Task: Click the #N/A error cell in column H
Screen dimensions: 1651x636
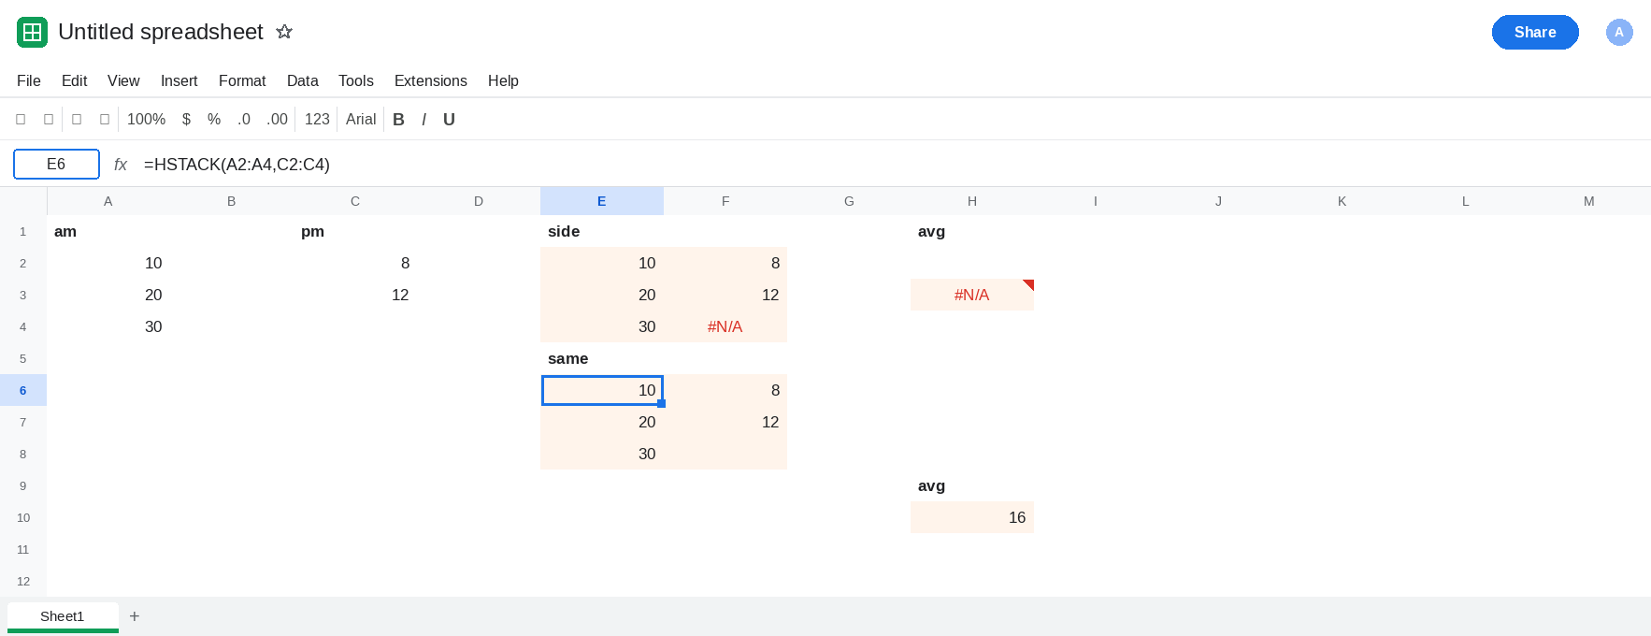Action: click(972, 295)
